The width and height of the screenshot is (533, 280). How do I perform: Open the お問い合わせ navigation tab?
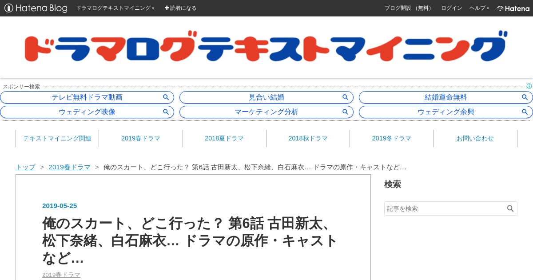pyautogui.click(x=475, y=138)
